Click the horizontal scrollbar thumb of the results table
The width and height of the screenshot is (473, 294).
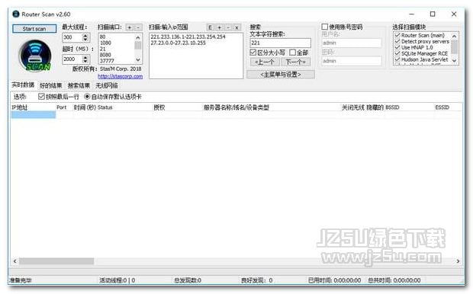(56, 260)
